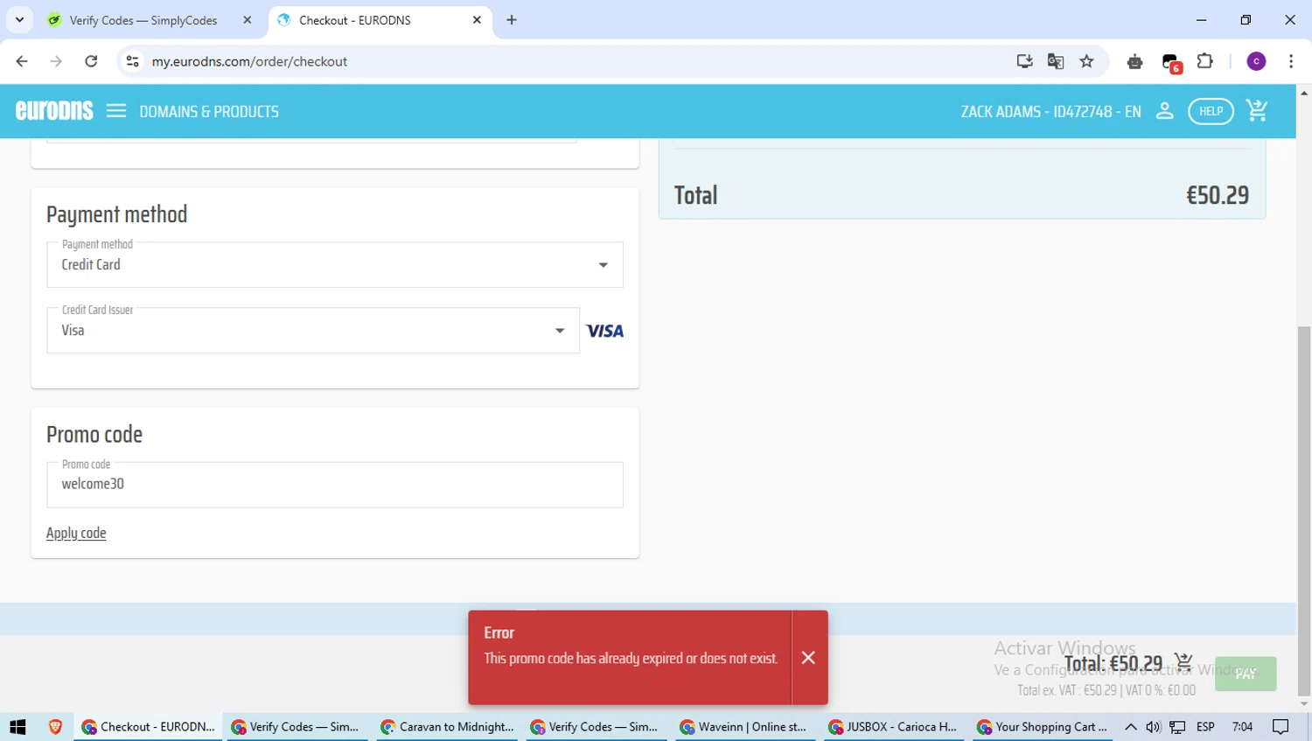Viewport: 1312px width, 741px height.
Task: Switch to Checkout - EURODN taskbar window
Action: pos(148,727)
